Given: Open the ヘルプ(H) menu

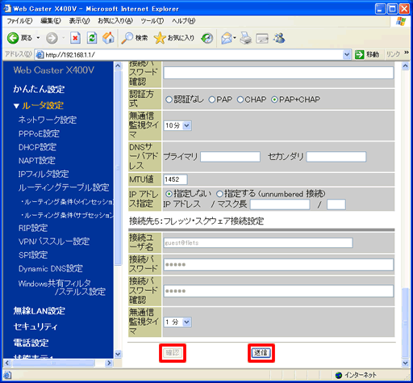Looking at the screenshot, I should (x=184, y=21).
